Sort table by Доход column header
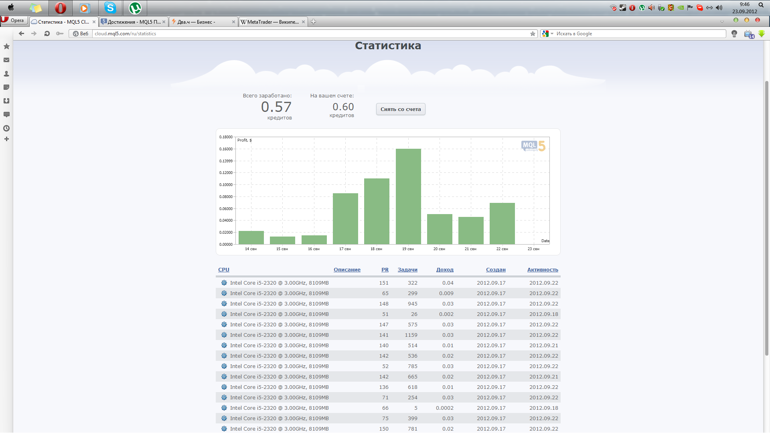The image size is (770, 433). click(444, 270)
